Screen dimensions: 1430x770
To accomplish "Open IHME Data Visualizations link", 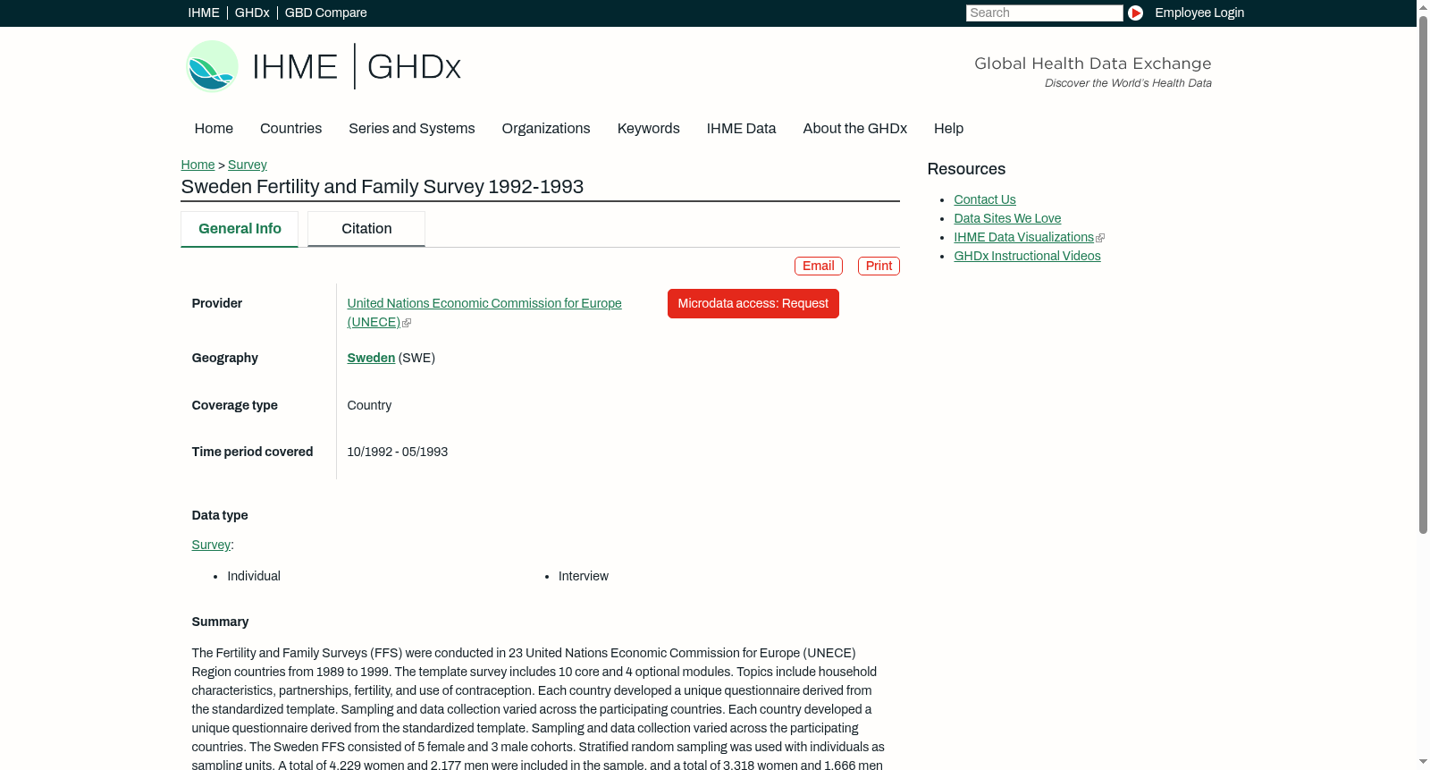I will click(1024, 237).
